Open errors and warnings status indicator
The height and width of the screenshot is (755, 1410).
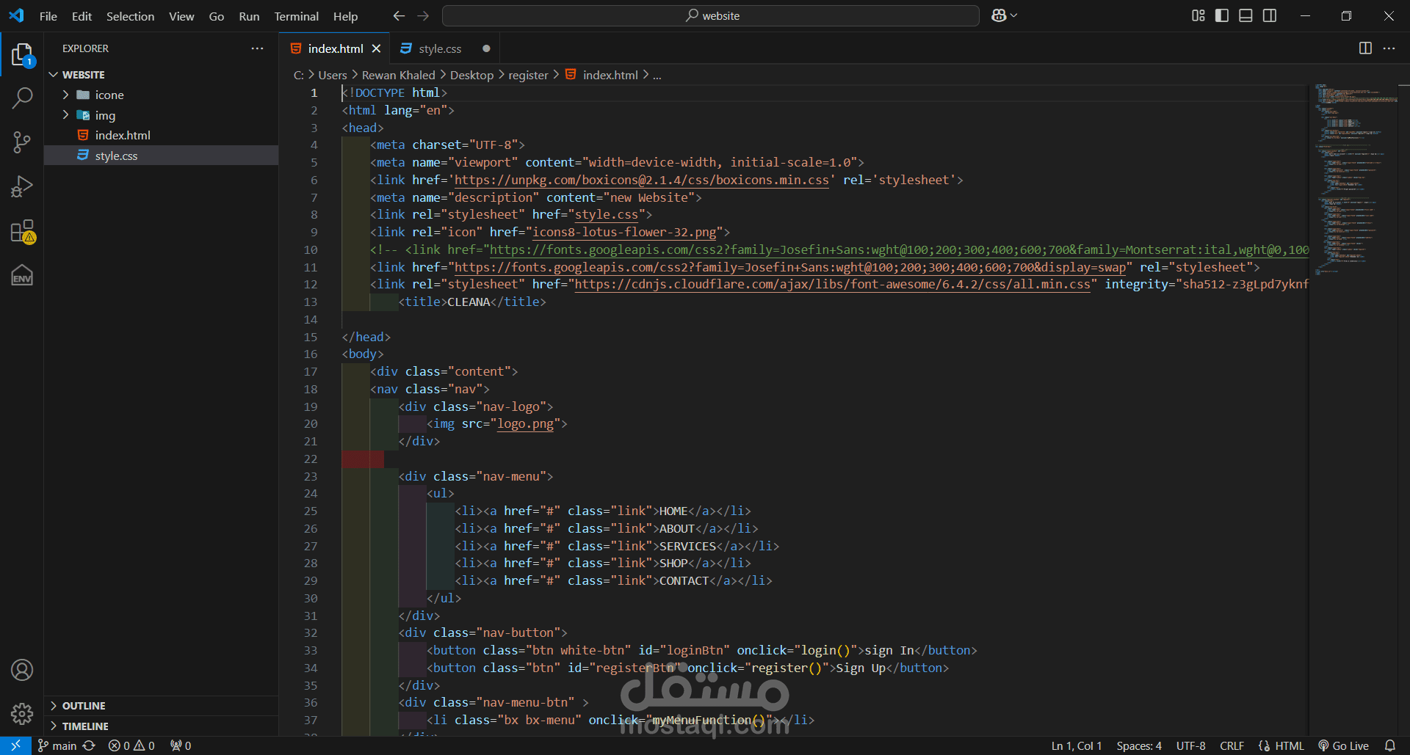click(x=131, y=745)
